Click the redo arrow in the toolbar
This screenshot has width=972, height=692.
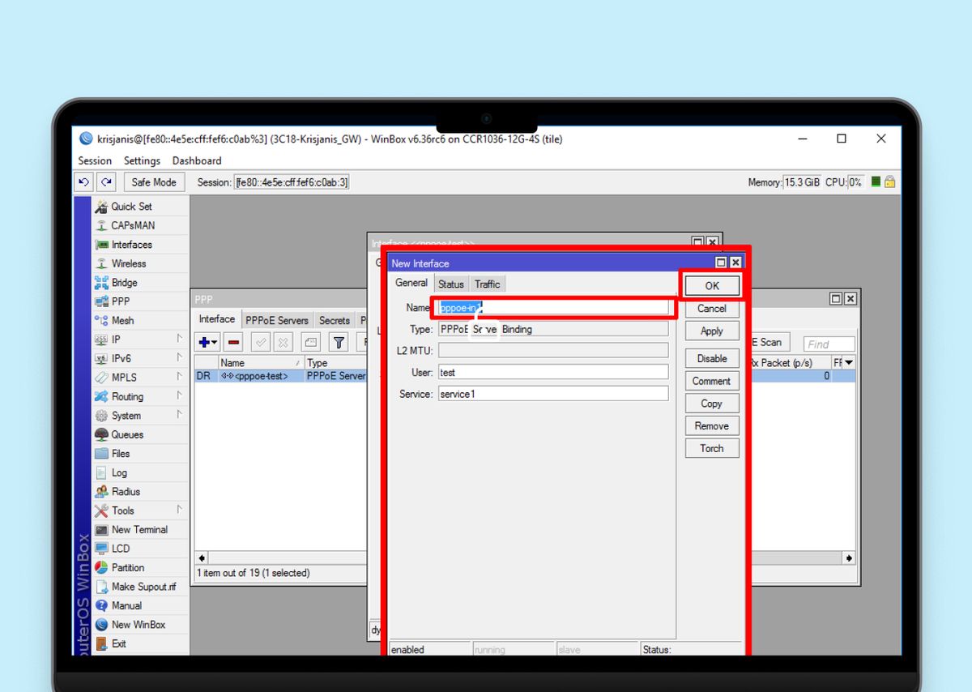107,182
